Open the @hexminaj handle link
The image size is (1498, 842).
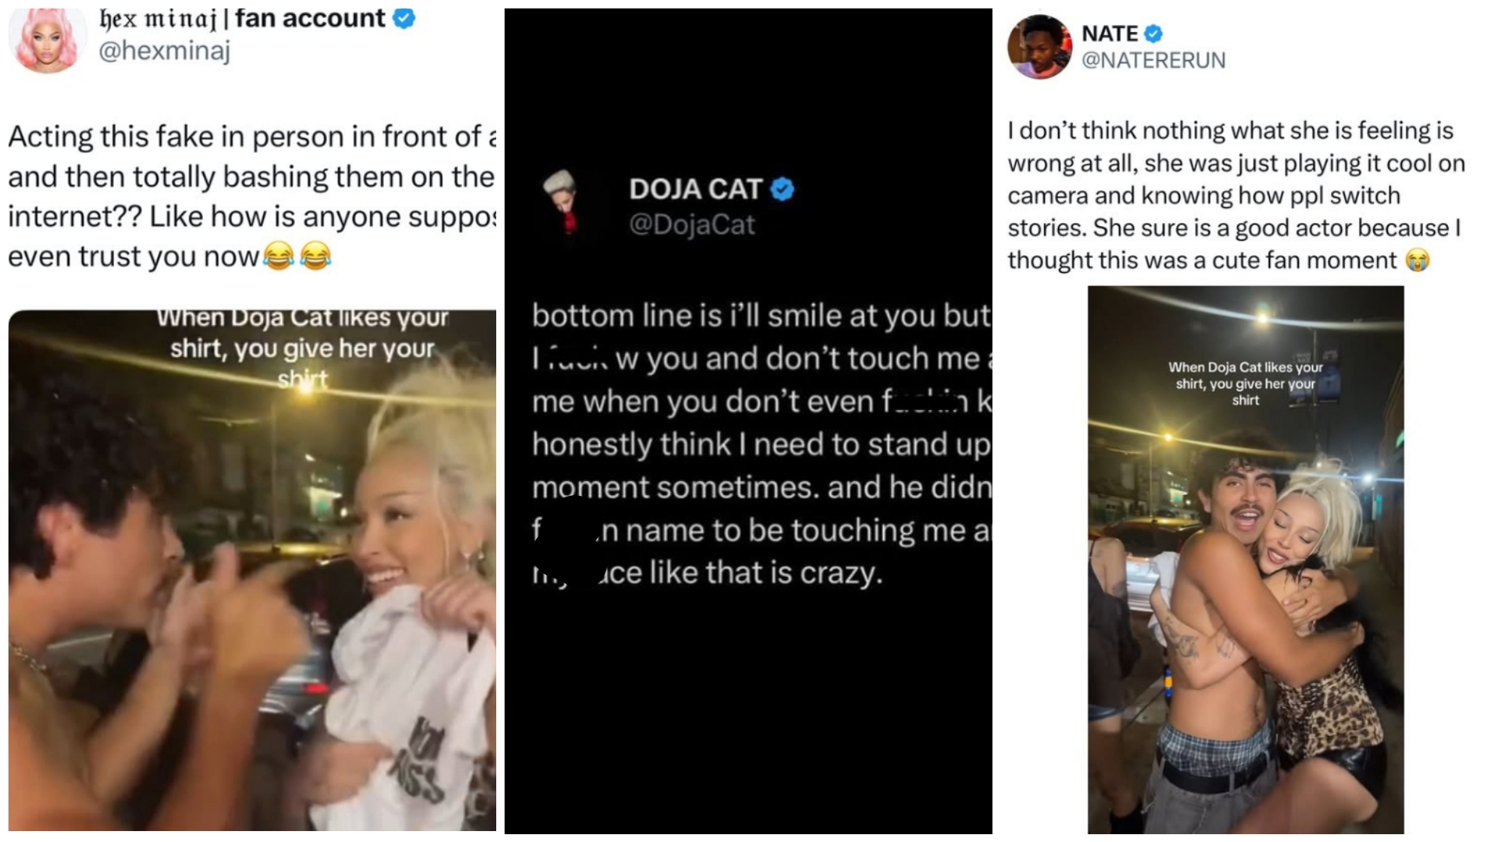(x=165, y=51)
